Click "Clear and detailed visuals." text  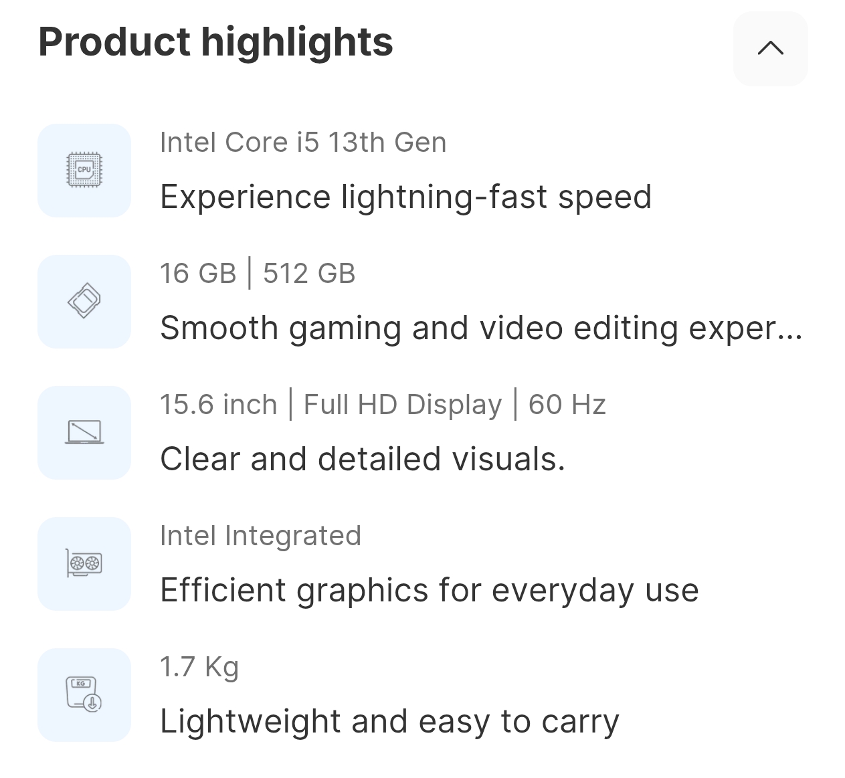[x=363, y=460]
